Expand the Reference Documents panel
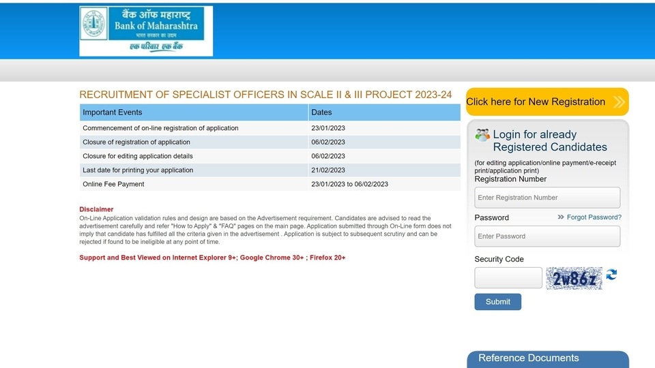The height and width of the screenshot is (368, 655). (x=548, y=359)
